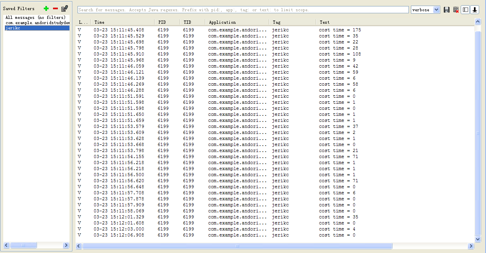The height and width of the screenshot is (253, 486).
Task: Click the PID column header
Action: [x=162, y=23]
